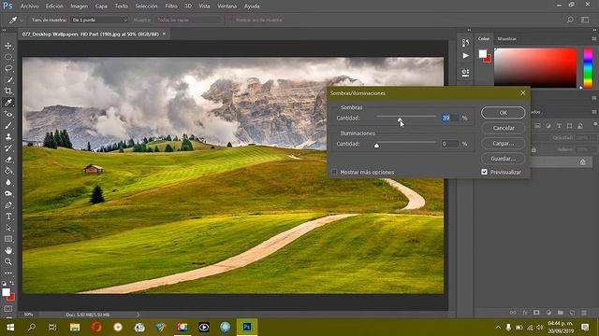Screen dimensions: 599x336
Task: Enable Mostrar más opciones checkbox
Action: (x=335, y=172)
